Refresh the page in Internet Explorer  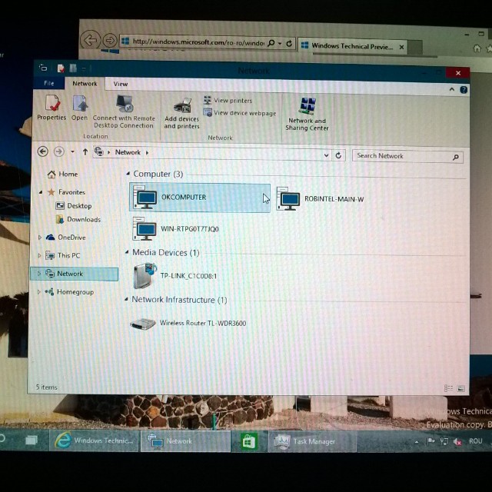[x=289, y=43]
